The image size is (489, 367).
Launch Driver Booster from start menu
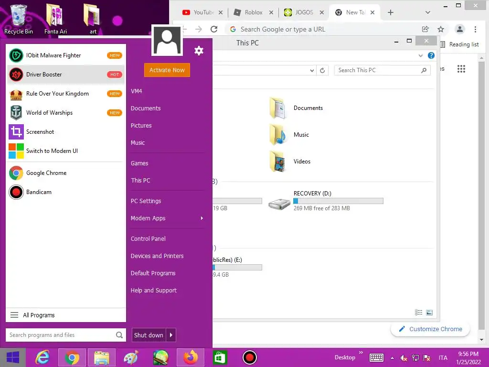click(65, 75)
